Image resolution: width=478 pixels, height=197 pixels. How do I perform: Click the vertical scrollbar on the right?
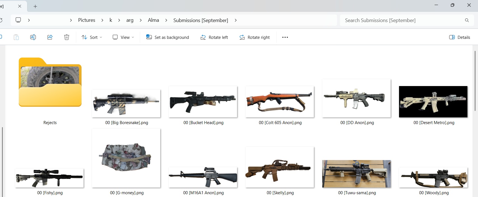(475, 81)
